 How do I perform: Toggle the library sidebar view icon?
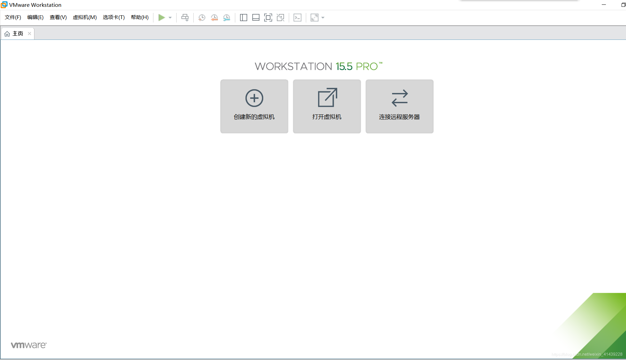coord(243,17)
